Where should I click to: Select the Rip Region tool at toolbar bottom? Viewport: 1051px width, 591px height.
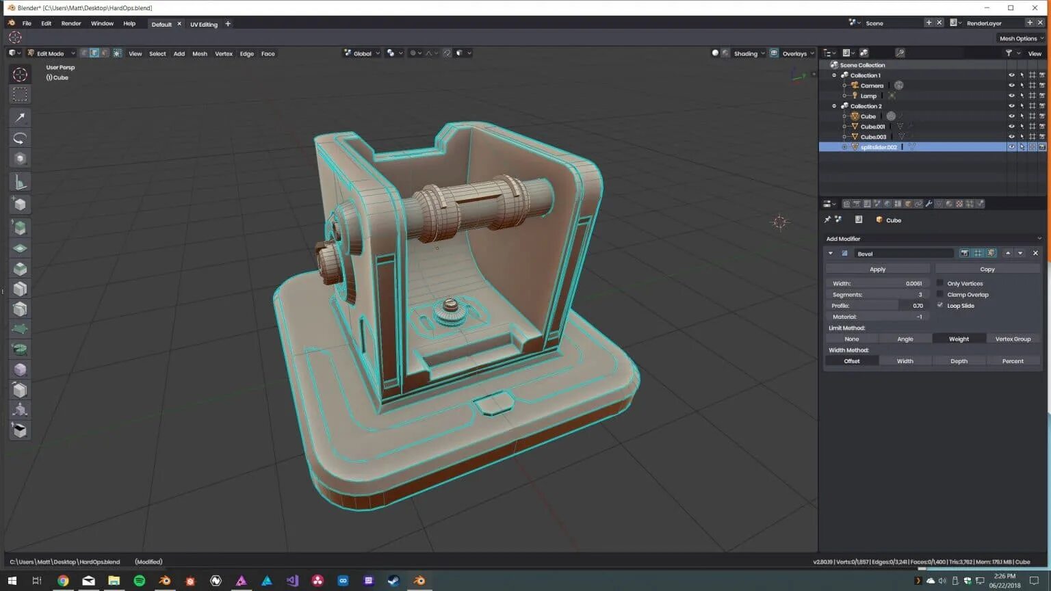tap(20, 430)
